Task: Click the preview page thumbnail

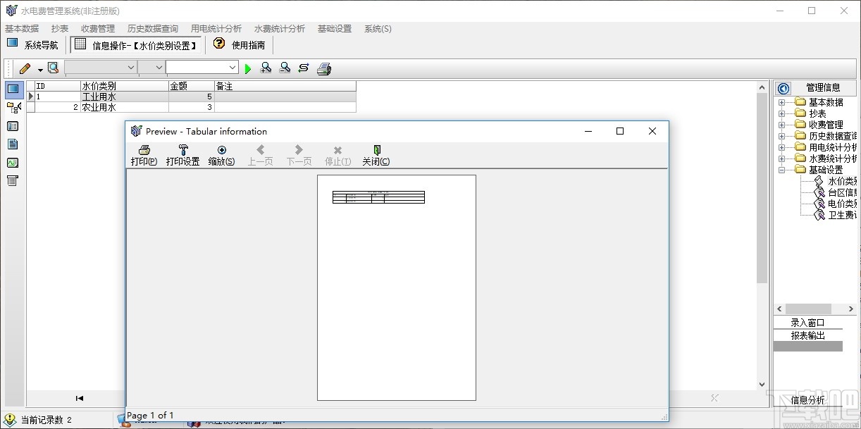Action: 397,287
